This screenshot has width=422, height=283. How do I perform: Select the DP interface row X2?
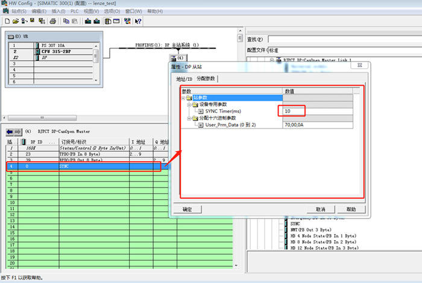[51, 57]
